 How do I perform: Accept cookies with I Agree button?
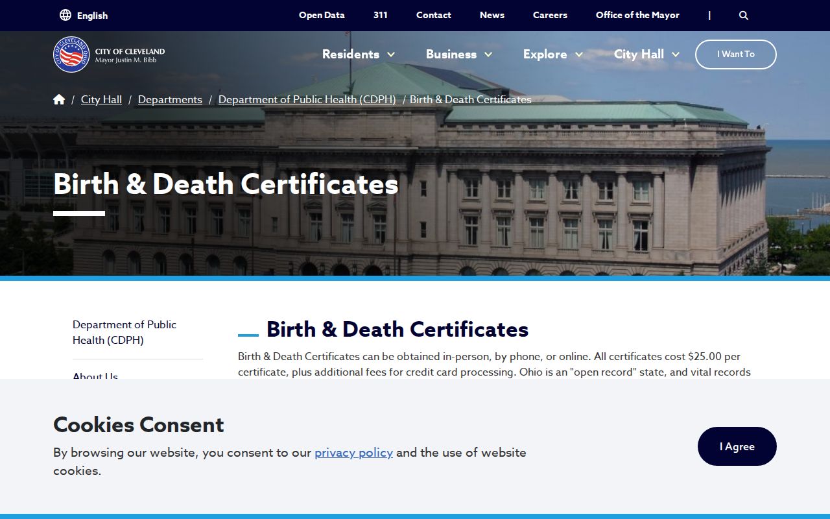pyautogui.click(x=737, y=446)
